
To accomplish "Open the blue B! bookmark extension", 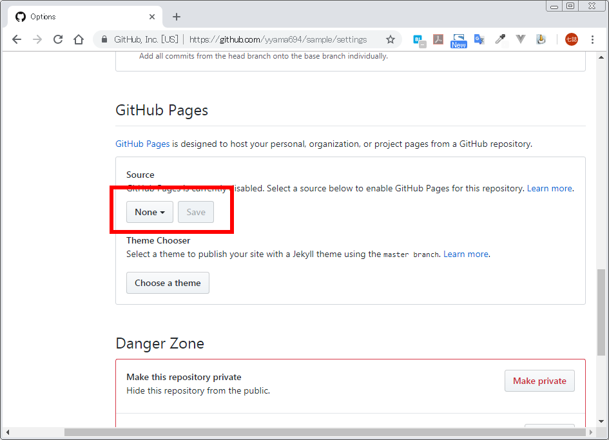I will coord(419,40).
